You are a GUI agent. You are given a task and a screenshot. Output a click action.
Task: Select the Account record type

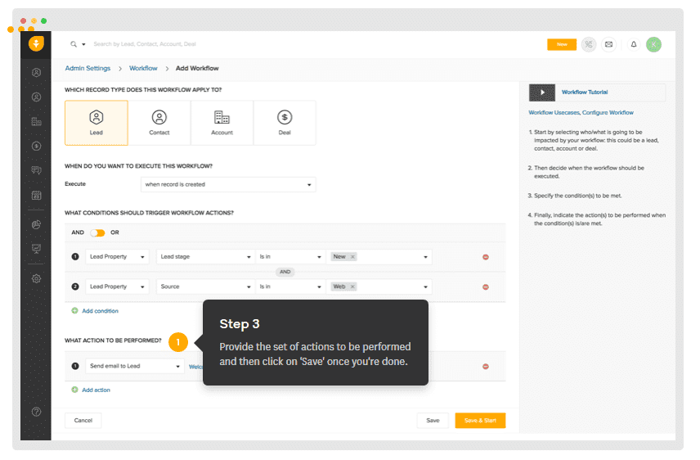(222, 123)
